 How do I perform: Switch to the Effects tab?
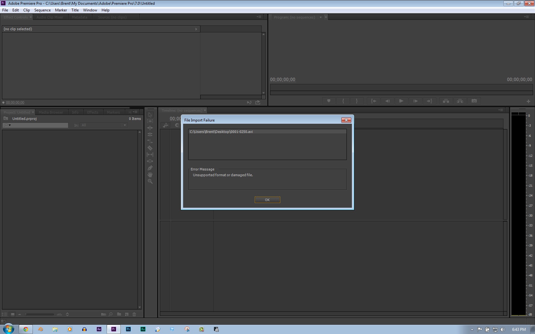(x=93, y=112)
